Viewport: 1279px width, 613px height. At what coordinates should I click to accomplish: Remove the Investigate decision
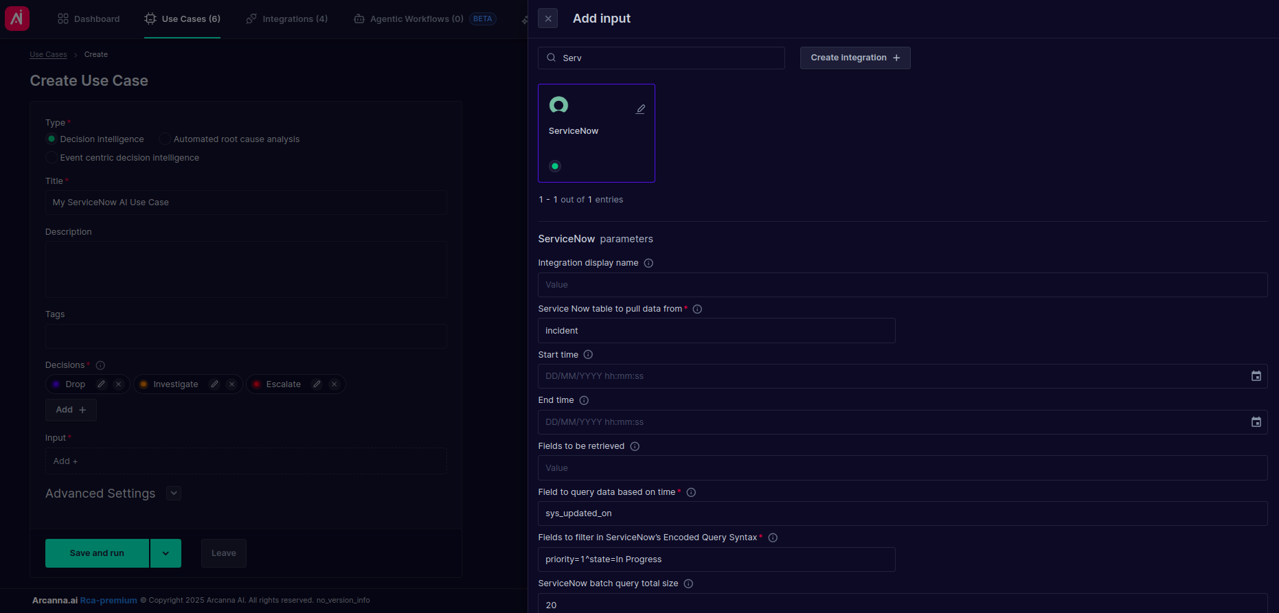pos(231,384)
